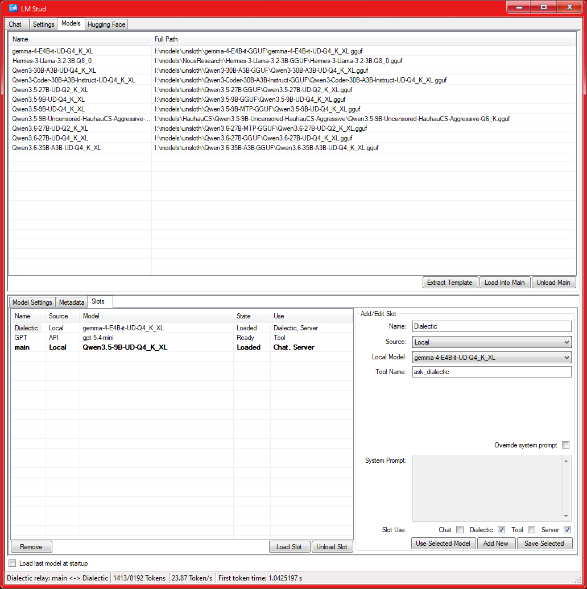The width and height of the screenshot is (587, 589).
Task: Click the slots Model column header
Action: click(157, 316)
